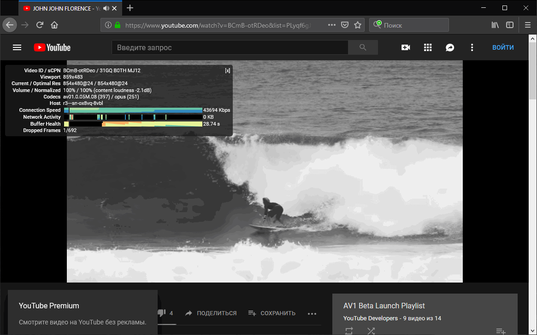Click the YouTube search input field
The height and width of the screenshot is (335, 537).
pyautogui.click(x=230, y=47)
